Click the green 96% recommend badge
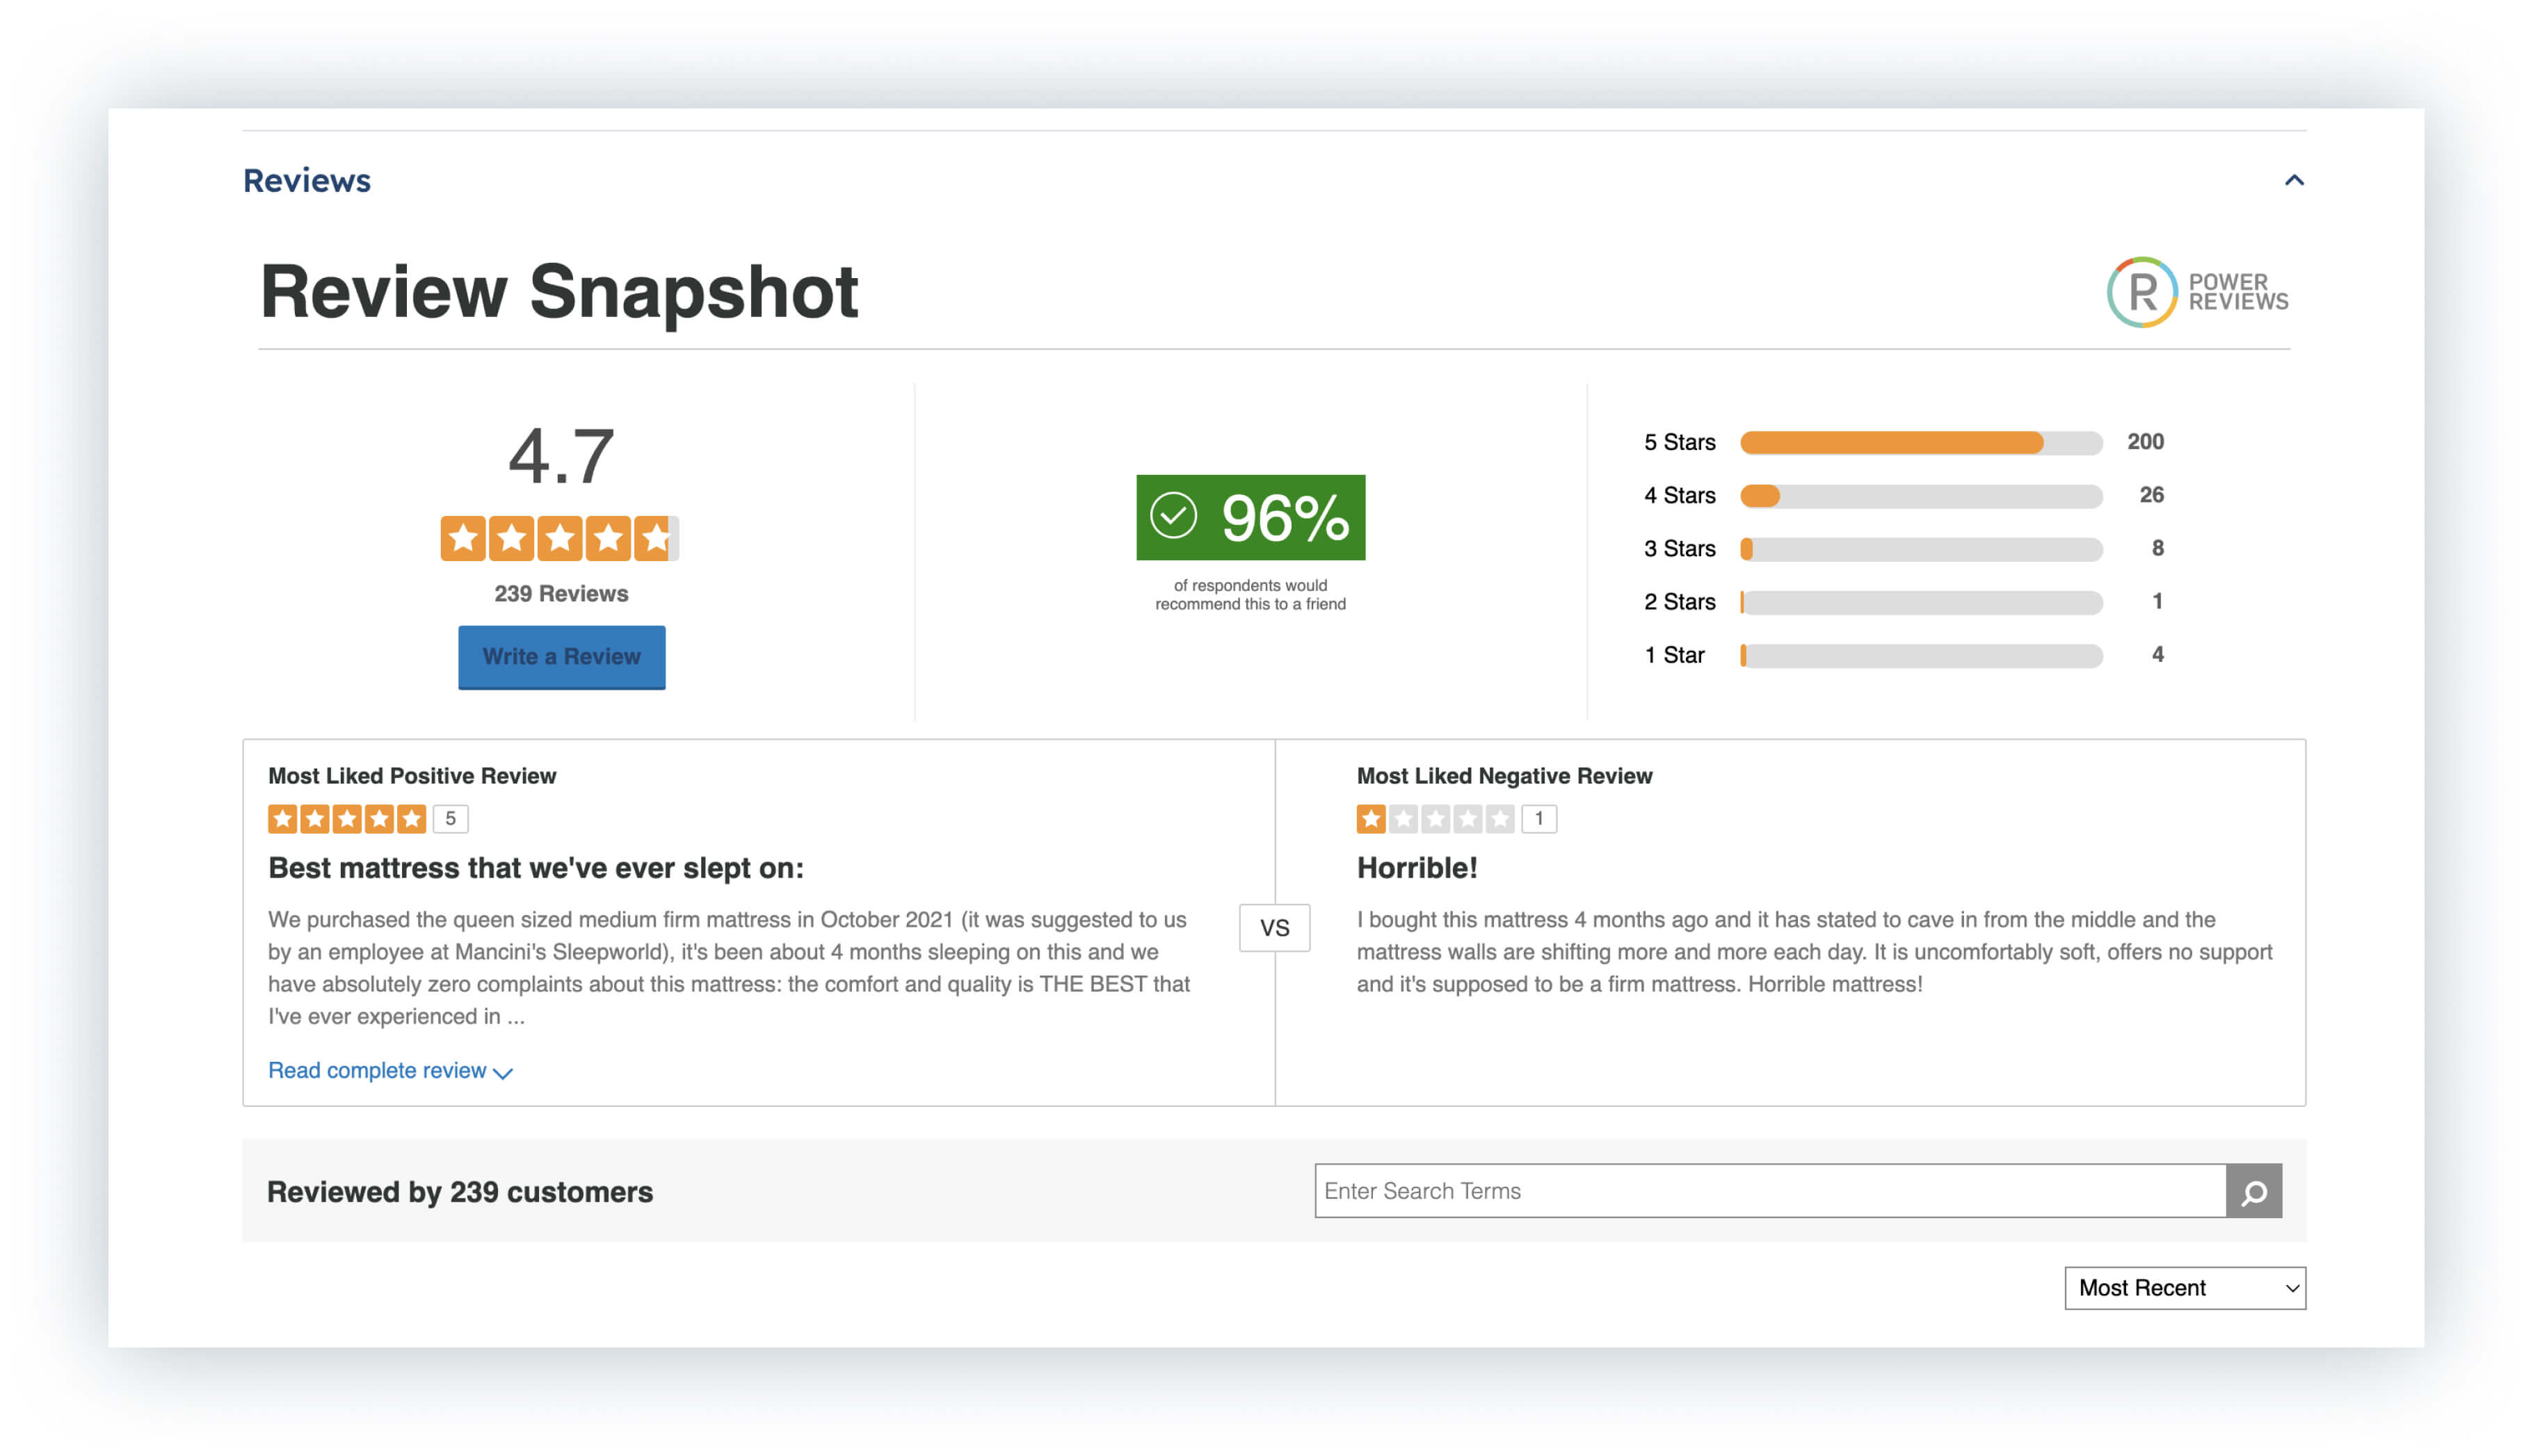 click(1250, 517)
